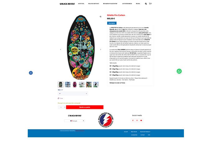Select the Description tab
Image resolution: width=212 pixels, height=151 pixels.
pyautogui.click(x=112, y=23)
